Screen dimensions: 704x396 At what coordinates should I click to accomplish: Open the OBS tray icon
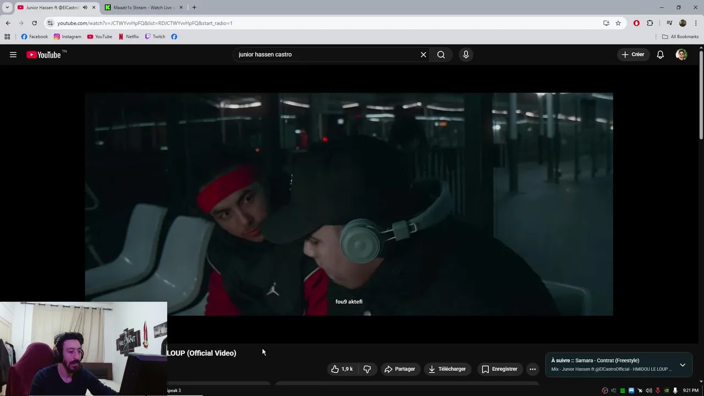tap(605, 391)
